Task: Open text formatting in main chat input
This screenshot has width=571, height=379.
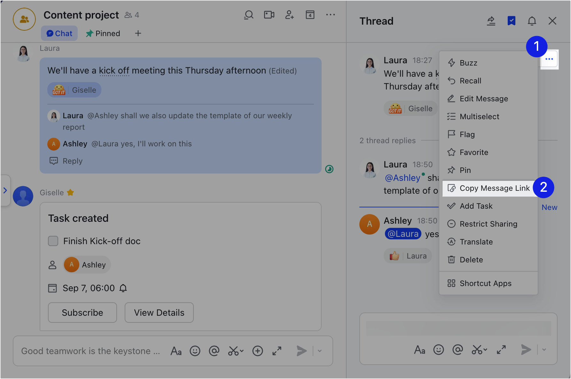Action: click(x=176, y=351)
